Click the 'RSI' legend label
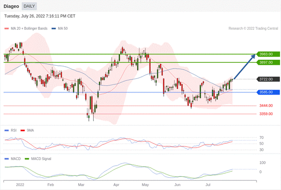 tap(14, 131)
